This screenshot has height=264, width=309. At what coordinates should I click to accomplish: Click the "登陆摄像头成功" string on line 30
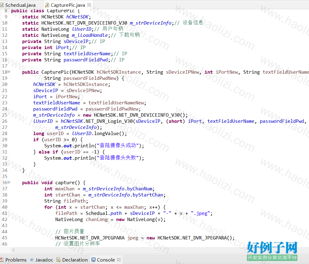118,146
